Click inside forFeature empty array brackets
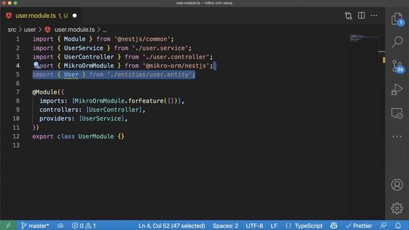Viewport: 409px width, 230px height. 171,101
